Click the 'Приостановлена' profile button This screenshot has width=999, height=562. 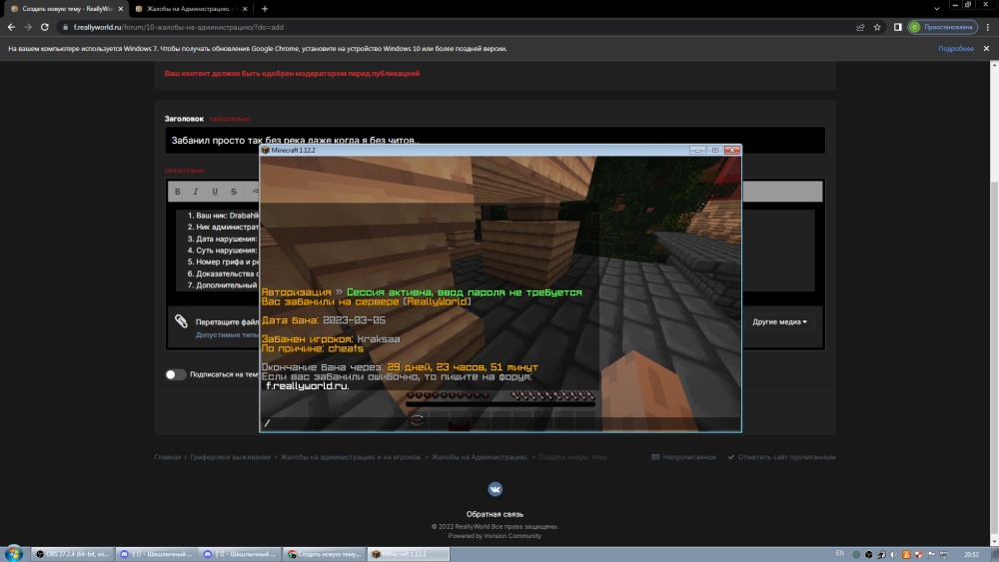[942, 27]
